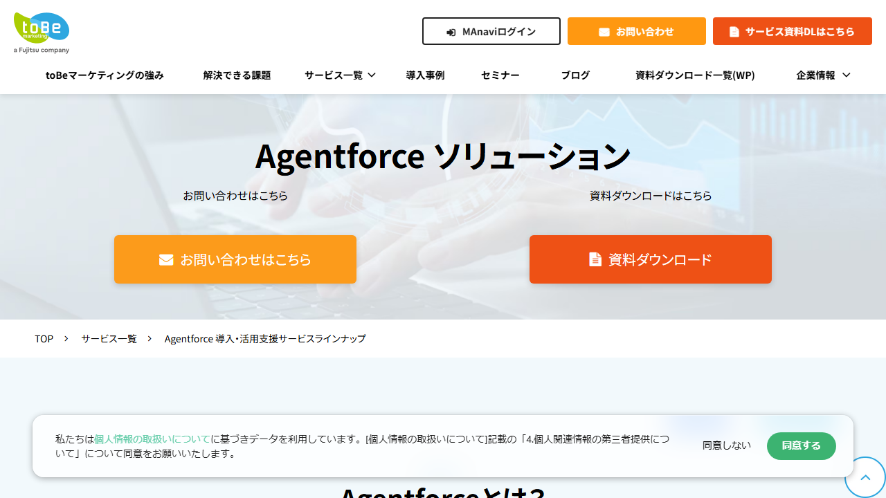This screenshot has height=498, width=886.
Task: Click the green 同意する button
Action: (802, 446)
